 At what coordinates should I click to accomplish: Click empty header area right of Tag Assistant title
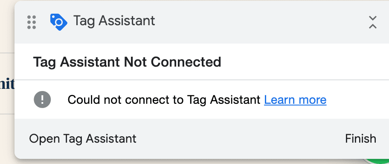point(261,22)
